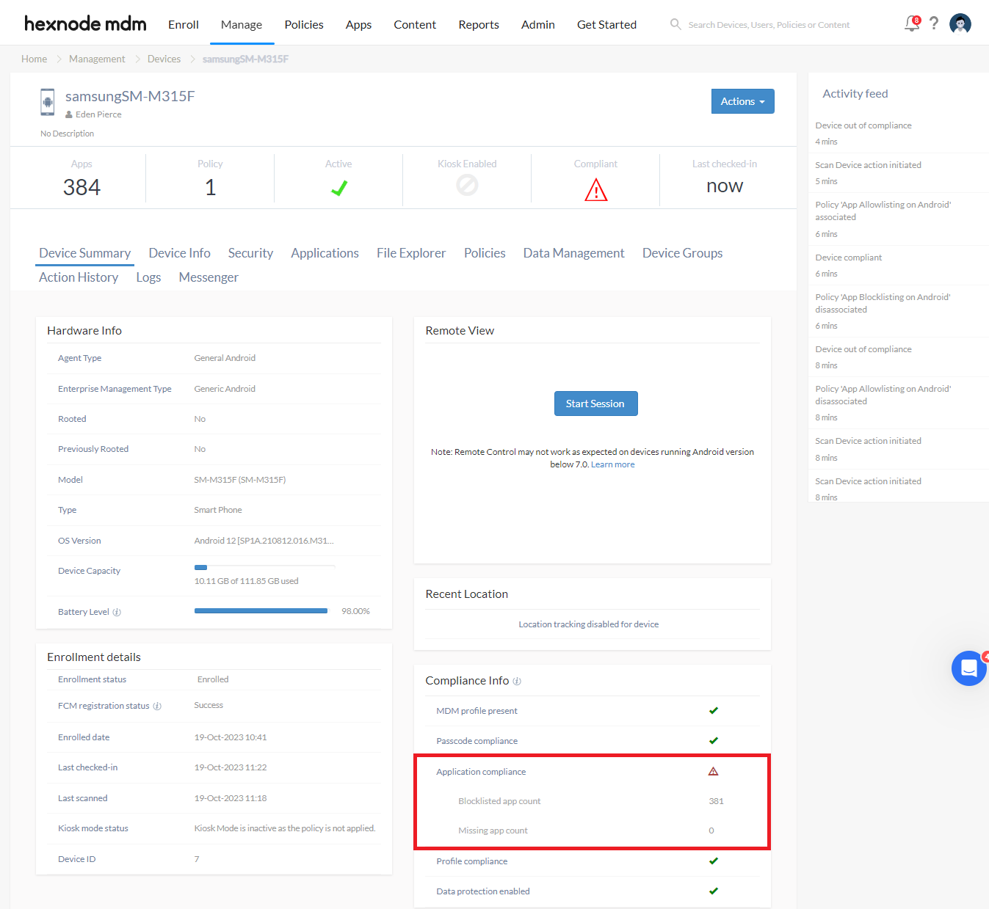The image size is (989, 909).
Task: Click the Kiosk Enabled disabled icon
Action: (467, 185)
